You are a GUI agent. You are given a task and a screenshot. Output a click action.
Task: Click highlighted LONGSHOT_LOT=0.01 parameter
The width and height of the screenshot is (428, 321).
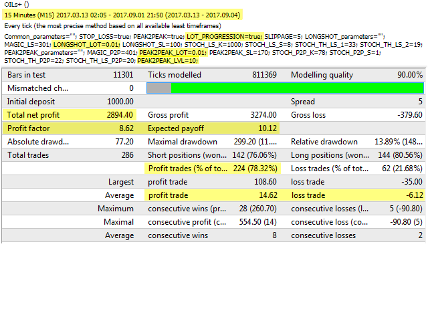pos(86,45)
